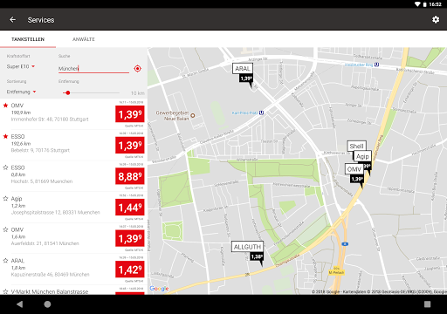447x314 pixels.
Task: Tap the Agip price 1,44 box
Action: click(130, 208)
